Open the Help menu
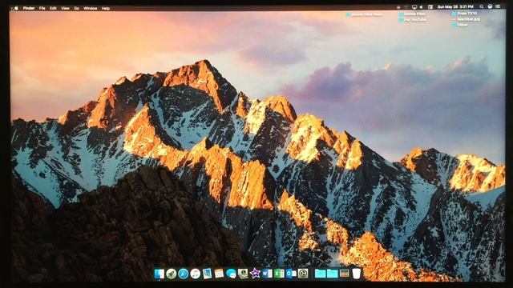This screenshot has width=513, height=288. pyautogui.click(x=106, y=8)
